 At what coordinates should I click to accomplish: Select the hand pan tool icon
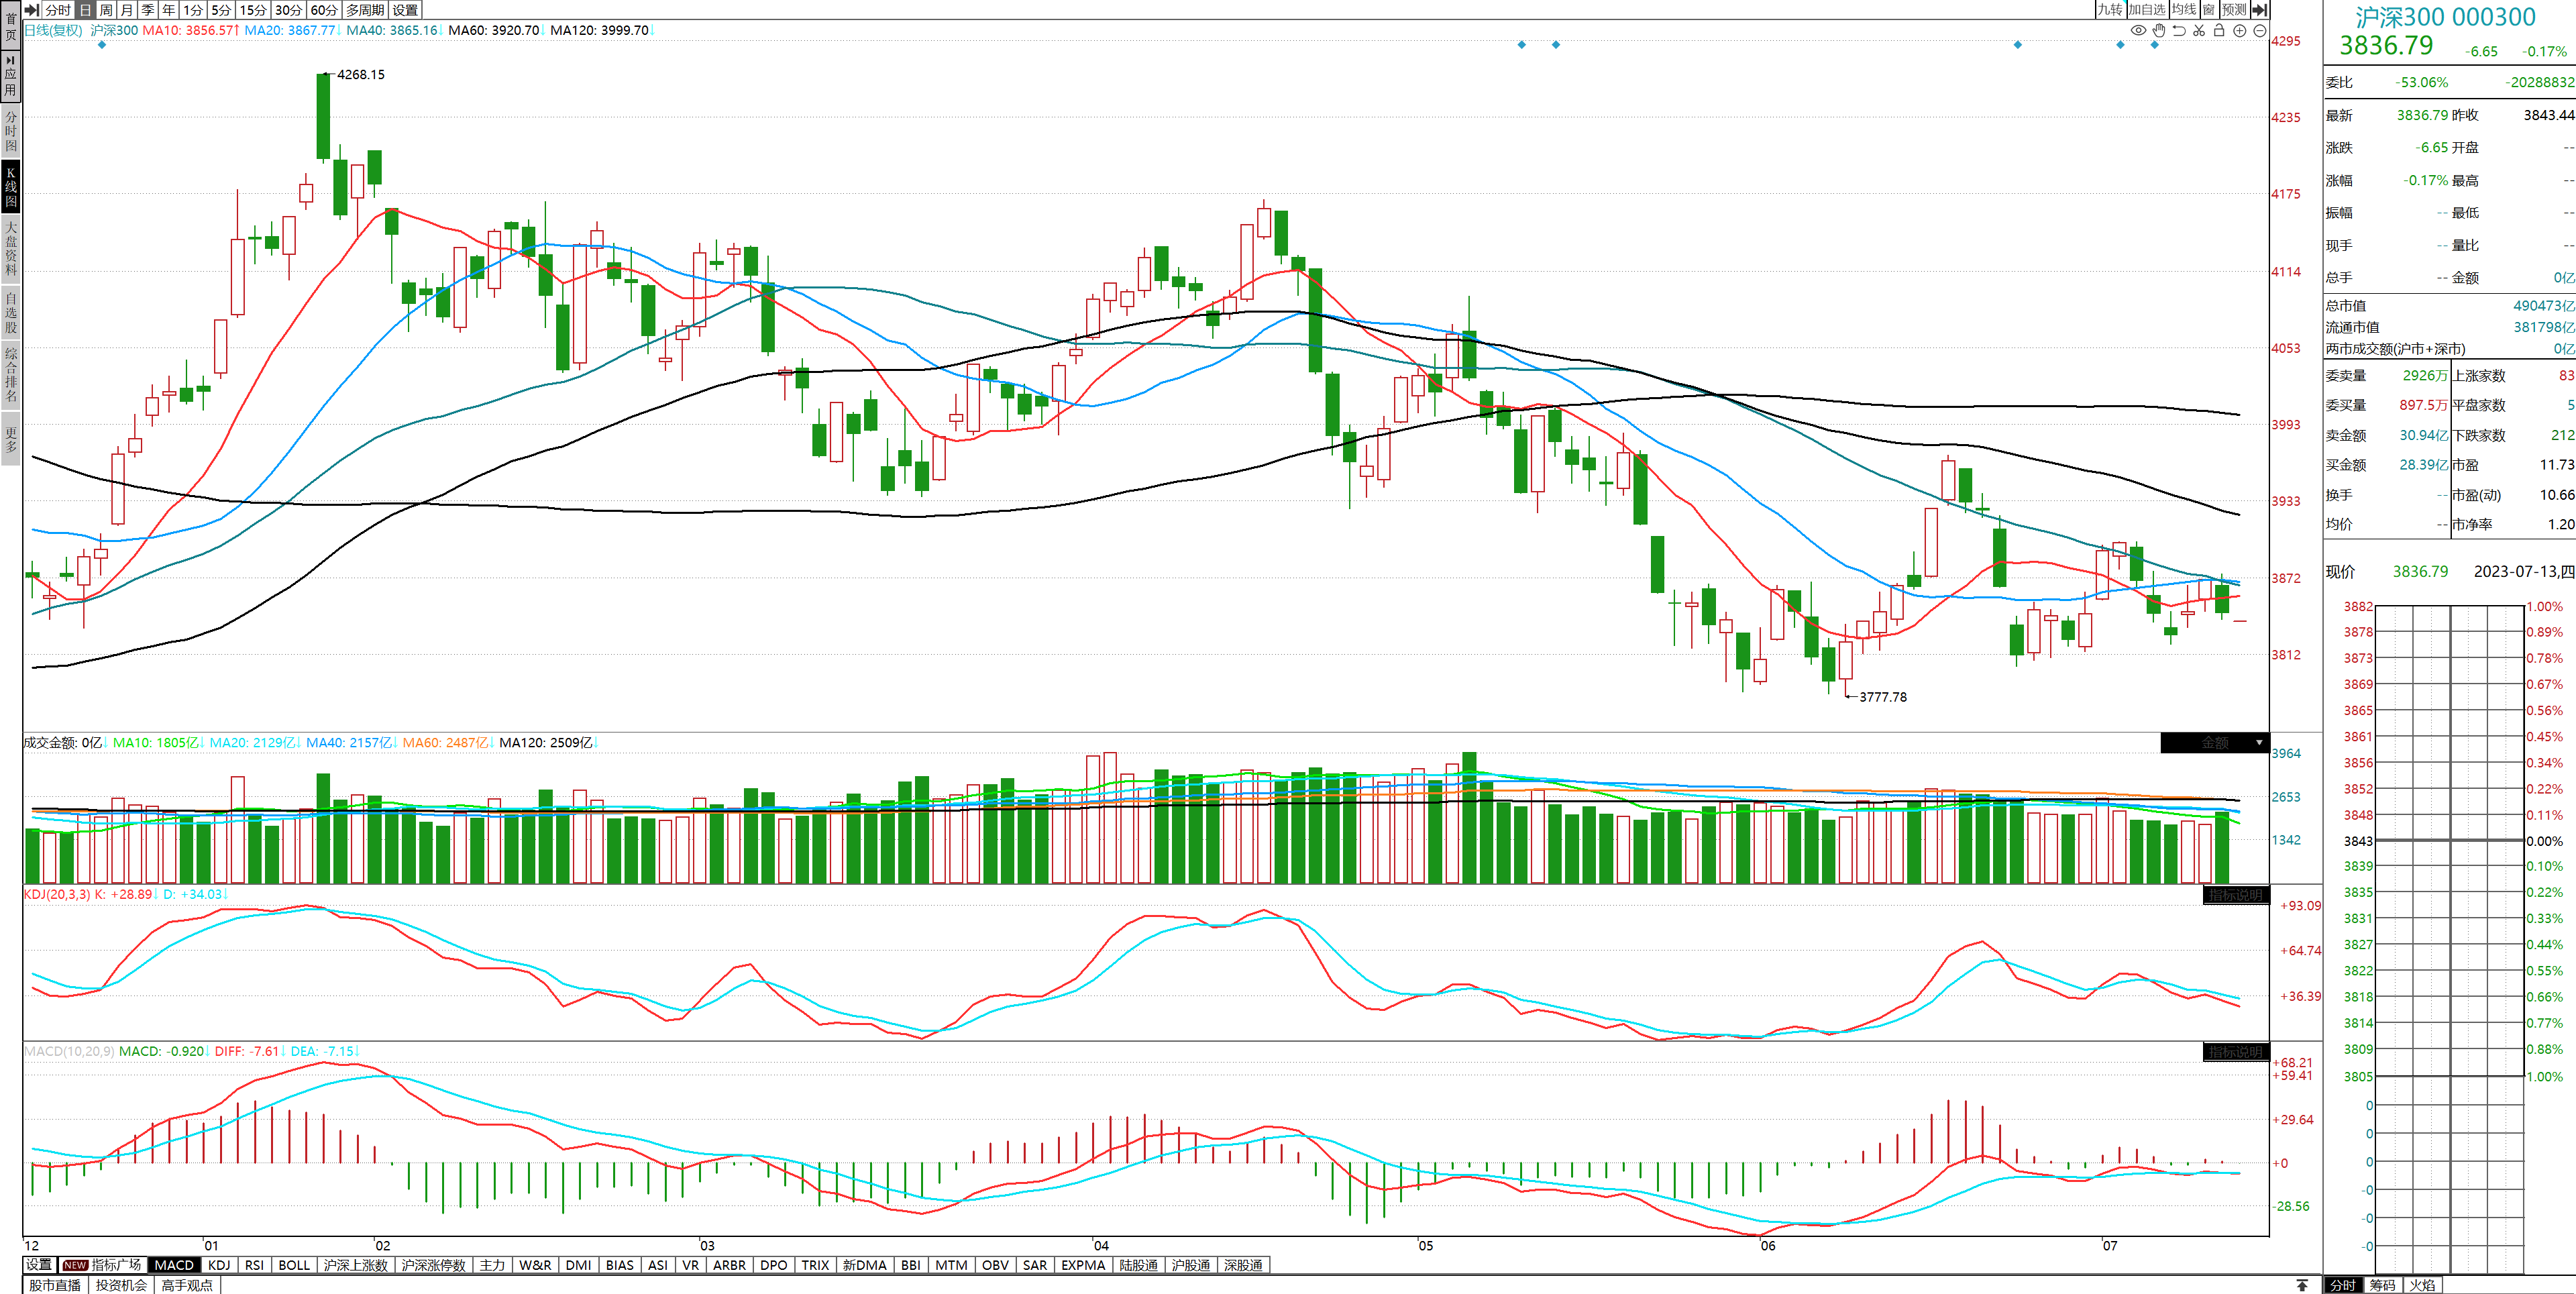pyautogui.click(x=2159, y=31)
